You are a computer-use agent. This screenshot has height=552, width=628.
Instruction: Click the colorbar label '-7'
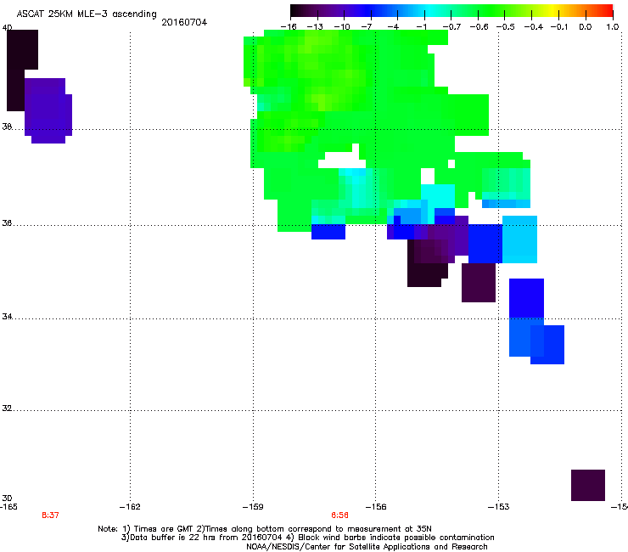367,27
